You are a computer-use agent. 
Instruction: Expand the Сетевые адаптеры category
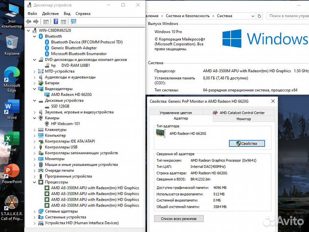click(x=34, y=211)
